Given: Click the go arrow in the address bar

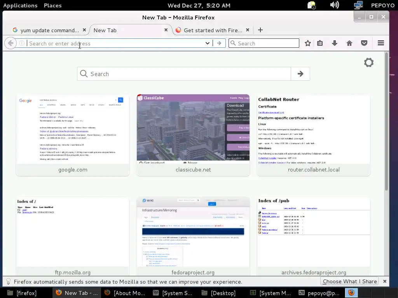Looking at the screenshot, I should coord(219,43).
